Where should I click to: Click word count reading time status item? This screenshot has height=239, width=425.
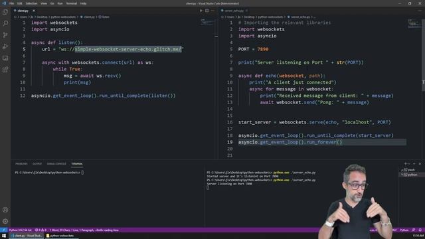tap(84, 230)
